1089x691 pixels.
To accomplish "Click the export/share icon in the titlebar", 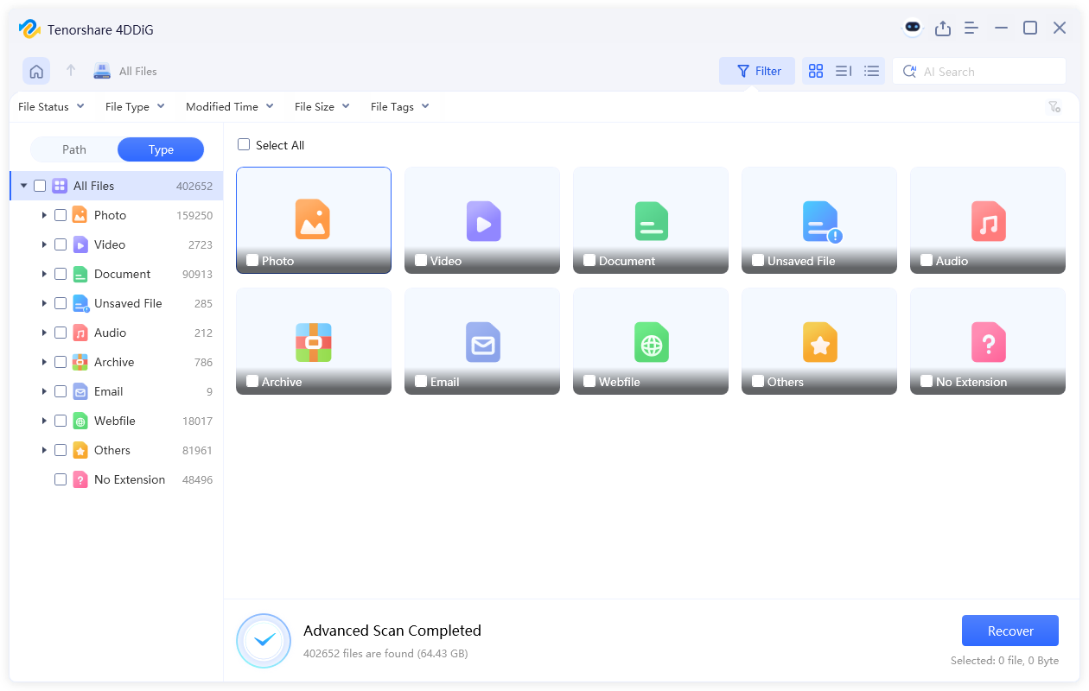I will click(943, 28).
